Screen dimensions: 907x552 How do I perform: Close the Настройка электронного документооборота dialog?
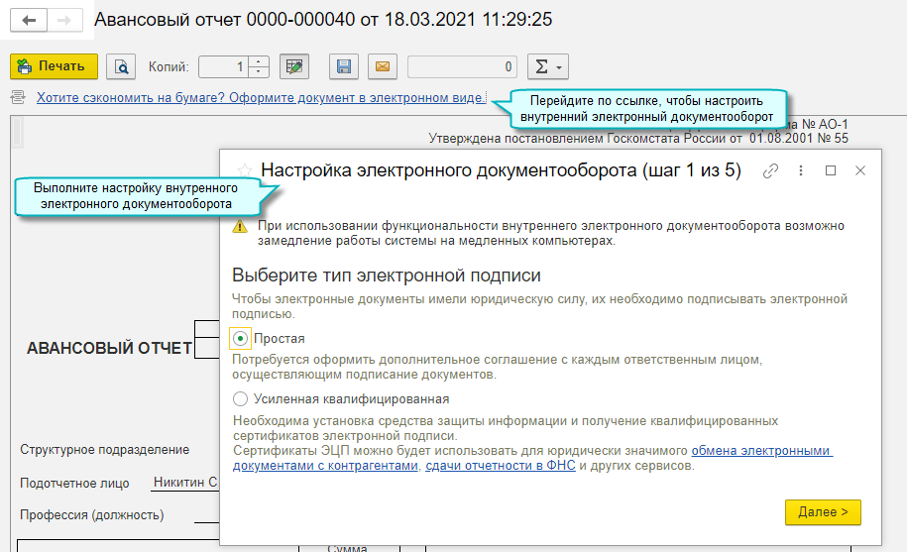point(860,170)
